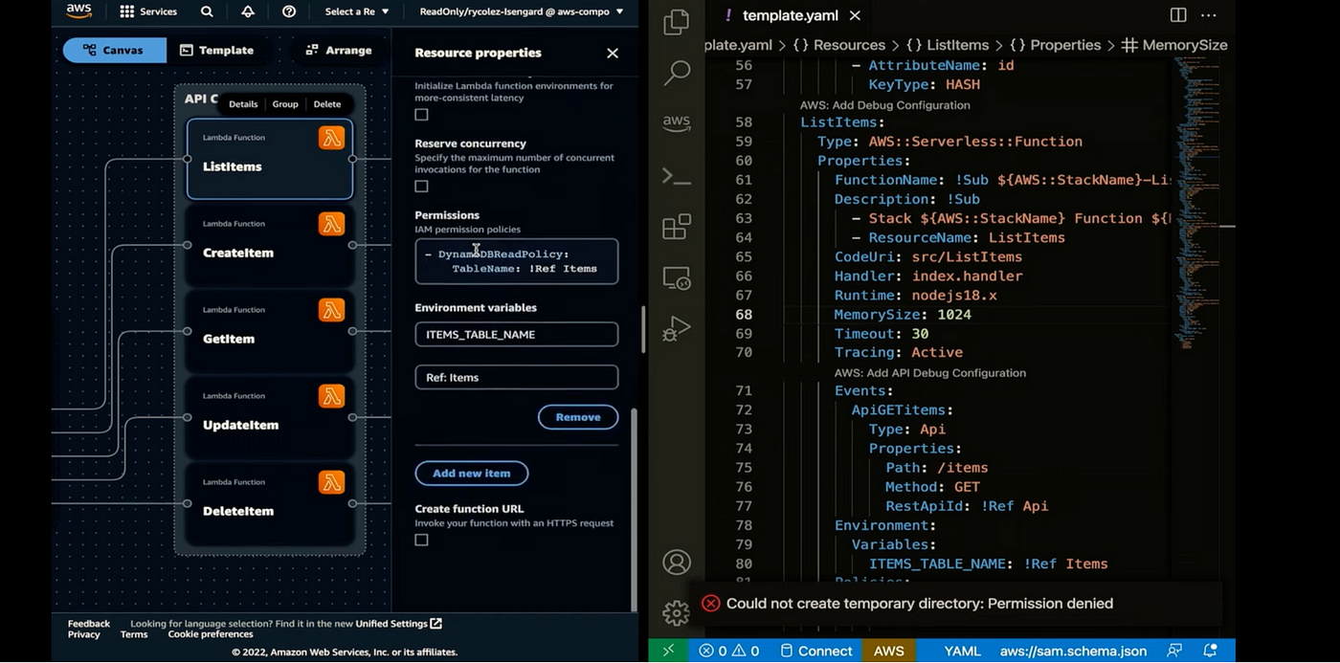Click the Ref: Items value field
This screenshot has height=663, width=1340.
[x=517, y=377]
